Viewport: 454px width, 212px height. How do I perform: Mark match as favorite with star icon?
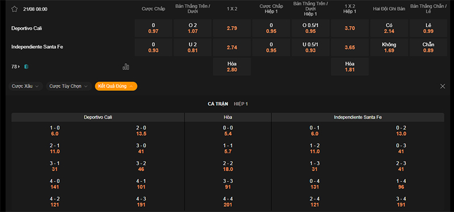(15, 9)
